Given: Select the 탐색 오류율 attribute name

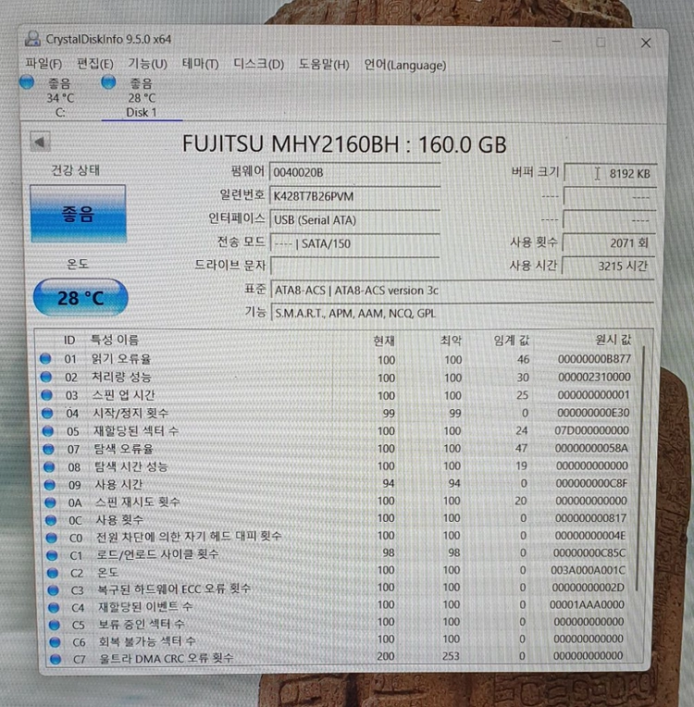Looking at the screenshot, I should [x=124, y=449].
